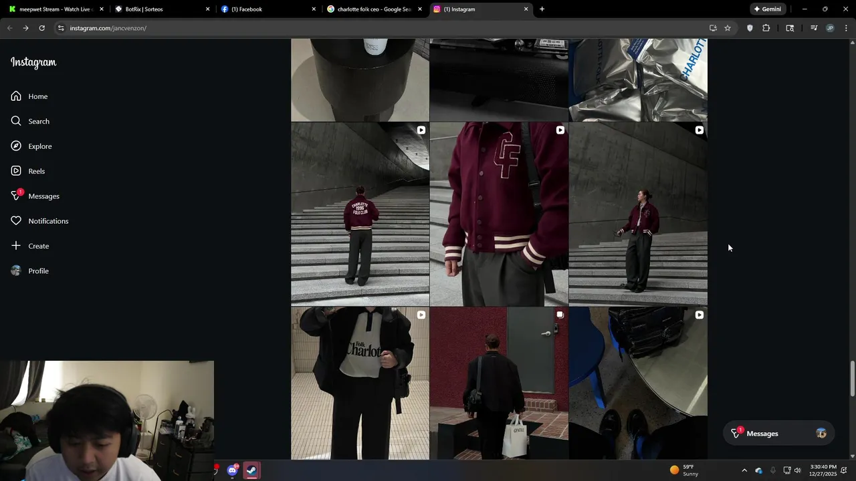Viewport: 856px width, 481px height.
Task: Open Extensions puzzle menu
Action: [x=766, y=28]
